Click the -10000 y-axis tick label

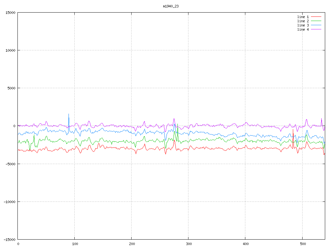click(x=9, y=201)
